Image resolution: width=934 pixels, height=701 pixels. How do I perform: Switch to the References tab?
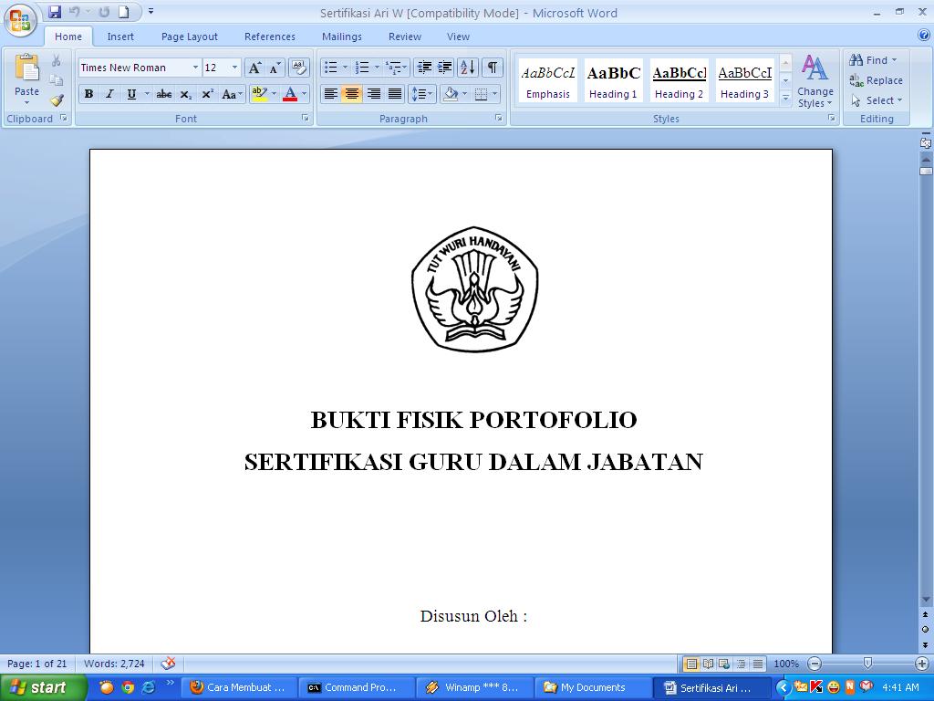click(x=270, y=37)
